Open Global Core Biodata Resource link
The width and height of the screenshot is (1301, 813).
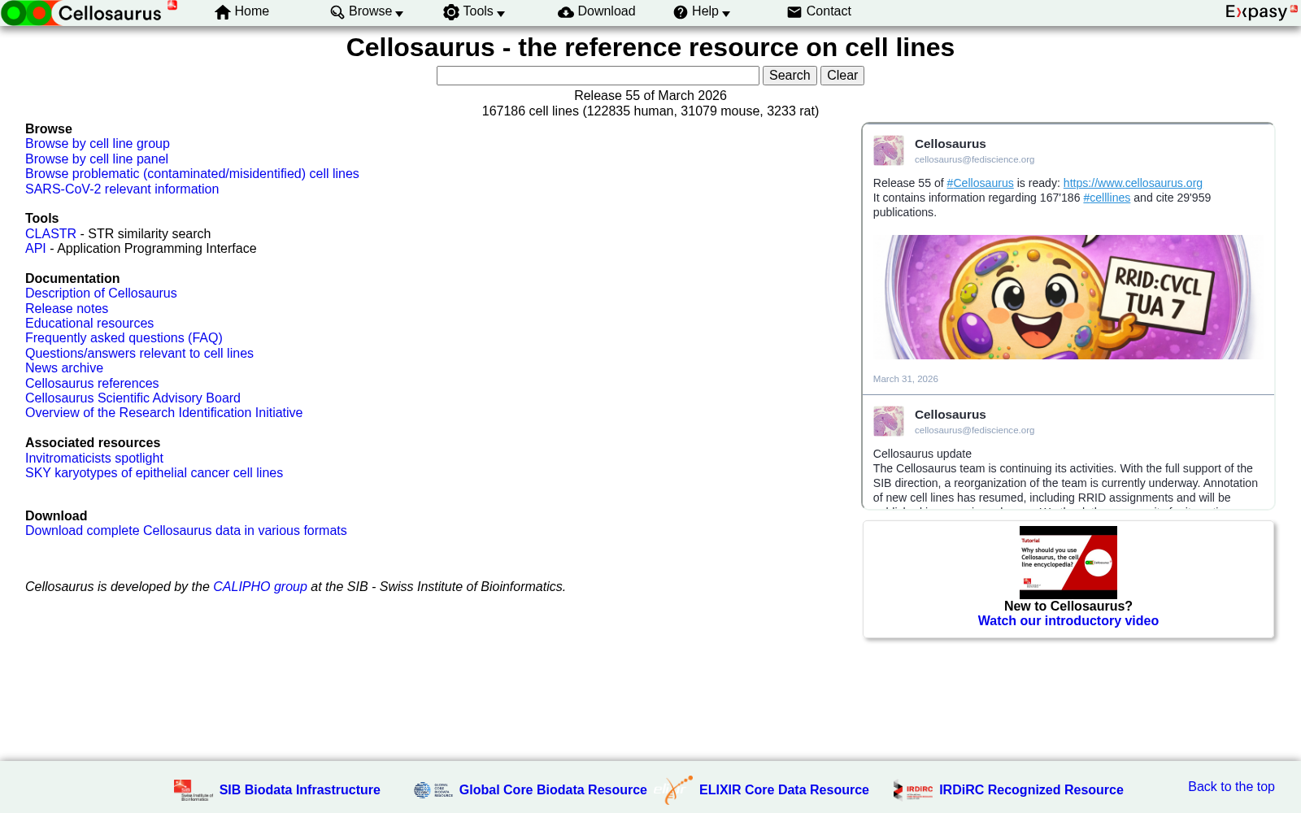[553, 790]
